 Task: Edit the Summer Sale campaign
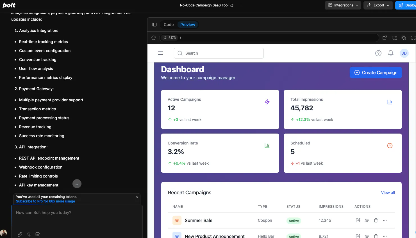coord(358,220)
